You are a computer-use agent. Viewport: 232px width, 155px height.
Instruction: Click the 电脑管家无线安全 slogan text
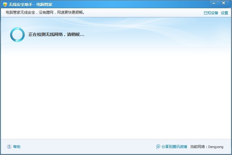pyautogui.click(x=45, y=12)
